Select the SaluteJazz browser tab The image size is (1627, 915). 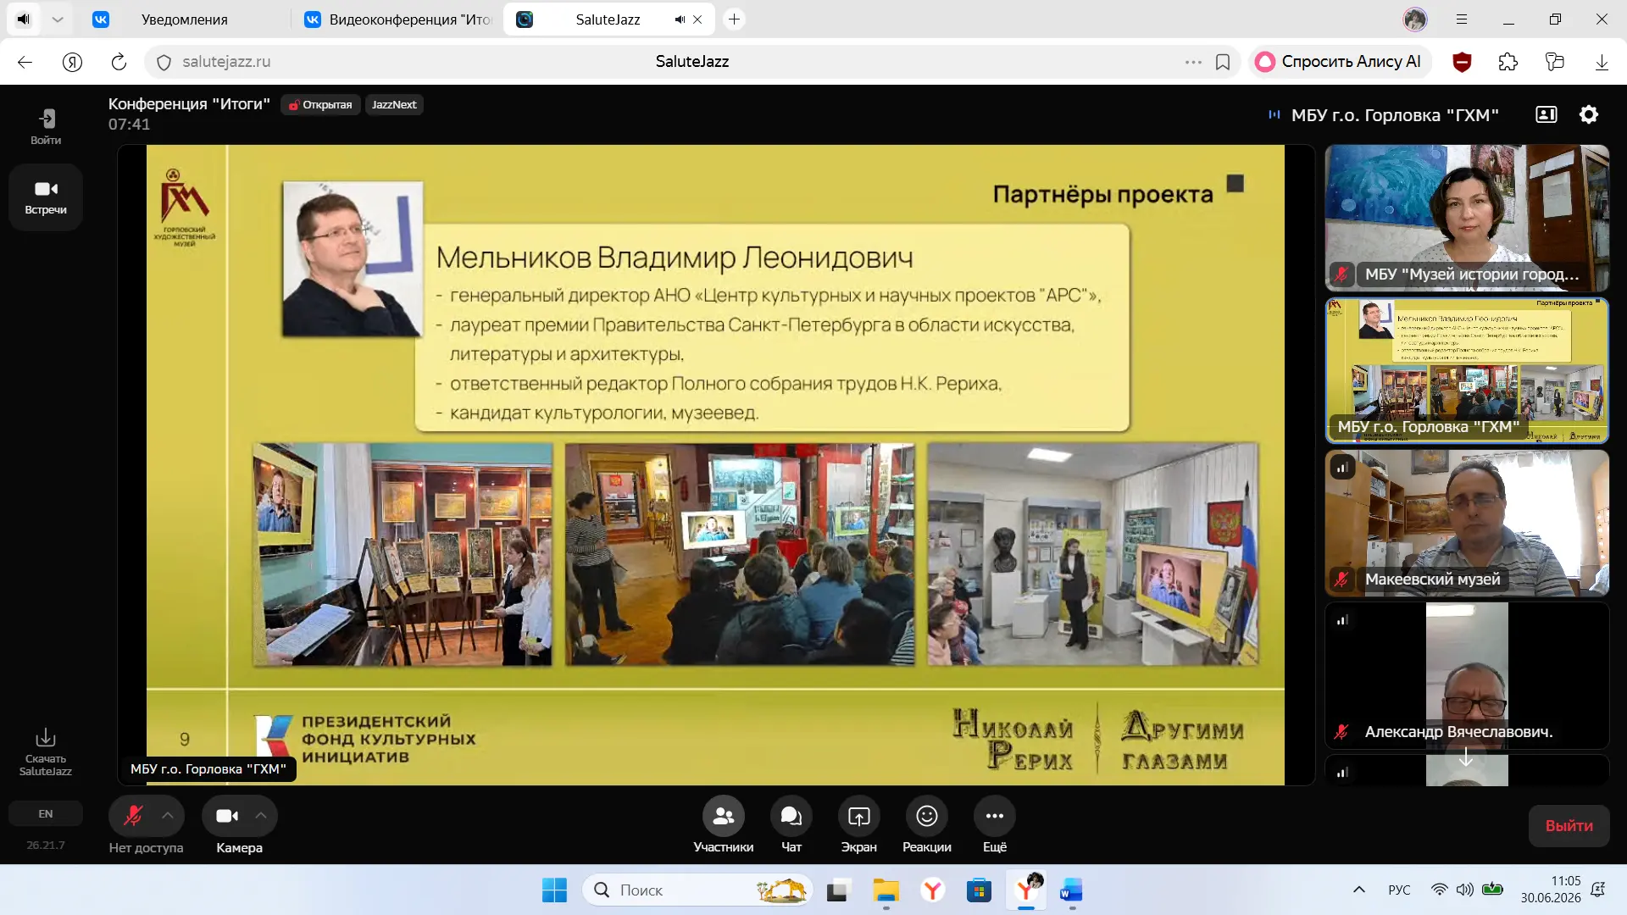pyautogui.click(x=608, y=19)
